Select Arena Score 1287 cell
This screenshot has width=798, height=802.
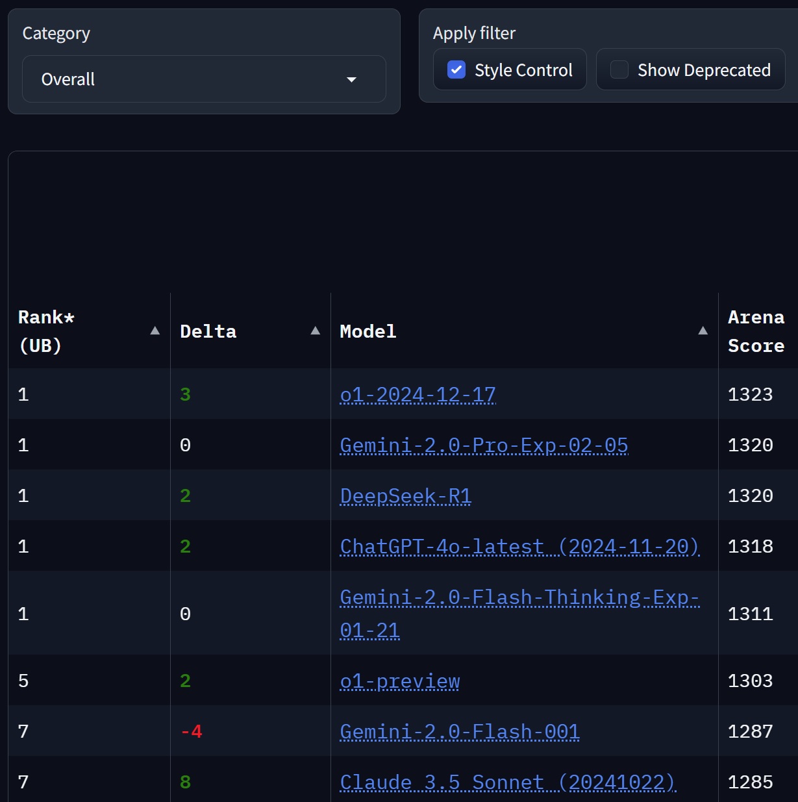pos(750,731)
